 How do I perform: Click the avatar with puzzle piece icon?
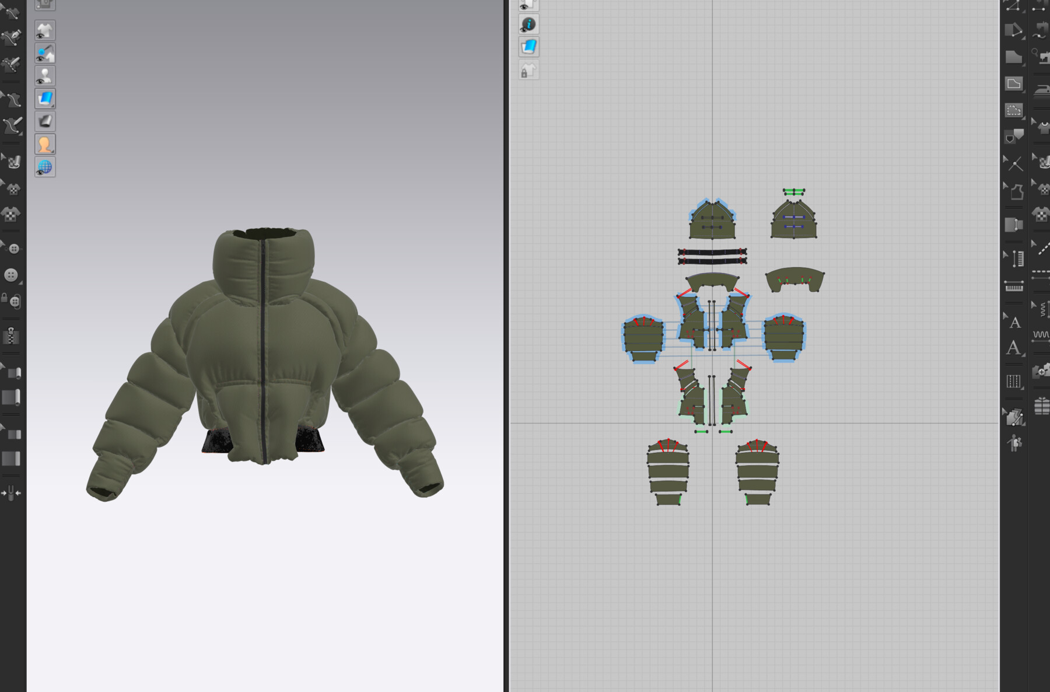1014,443
